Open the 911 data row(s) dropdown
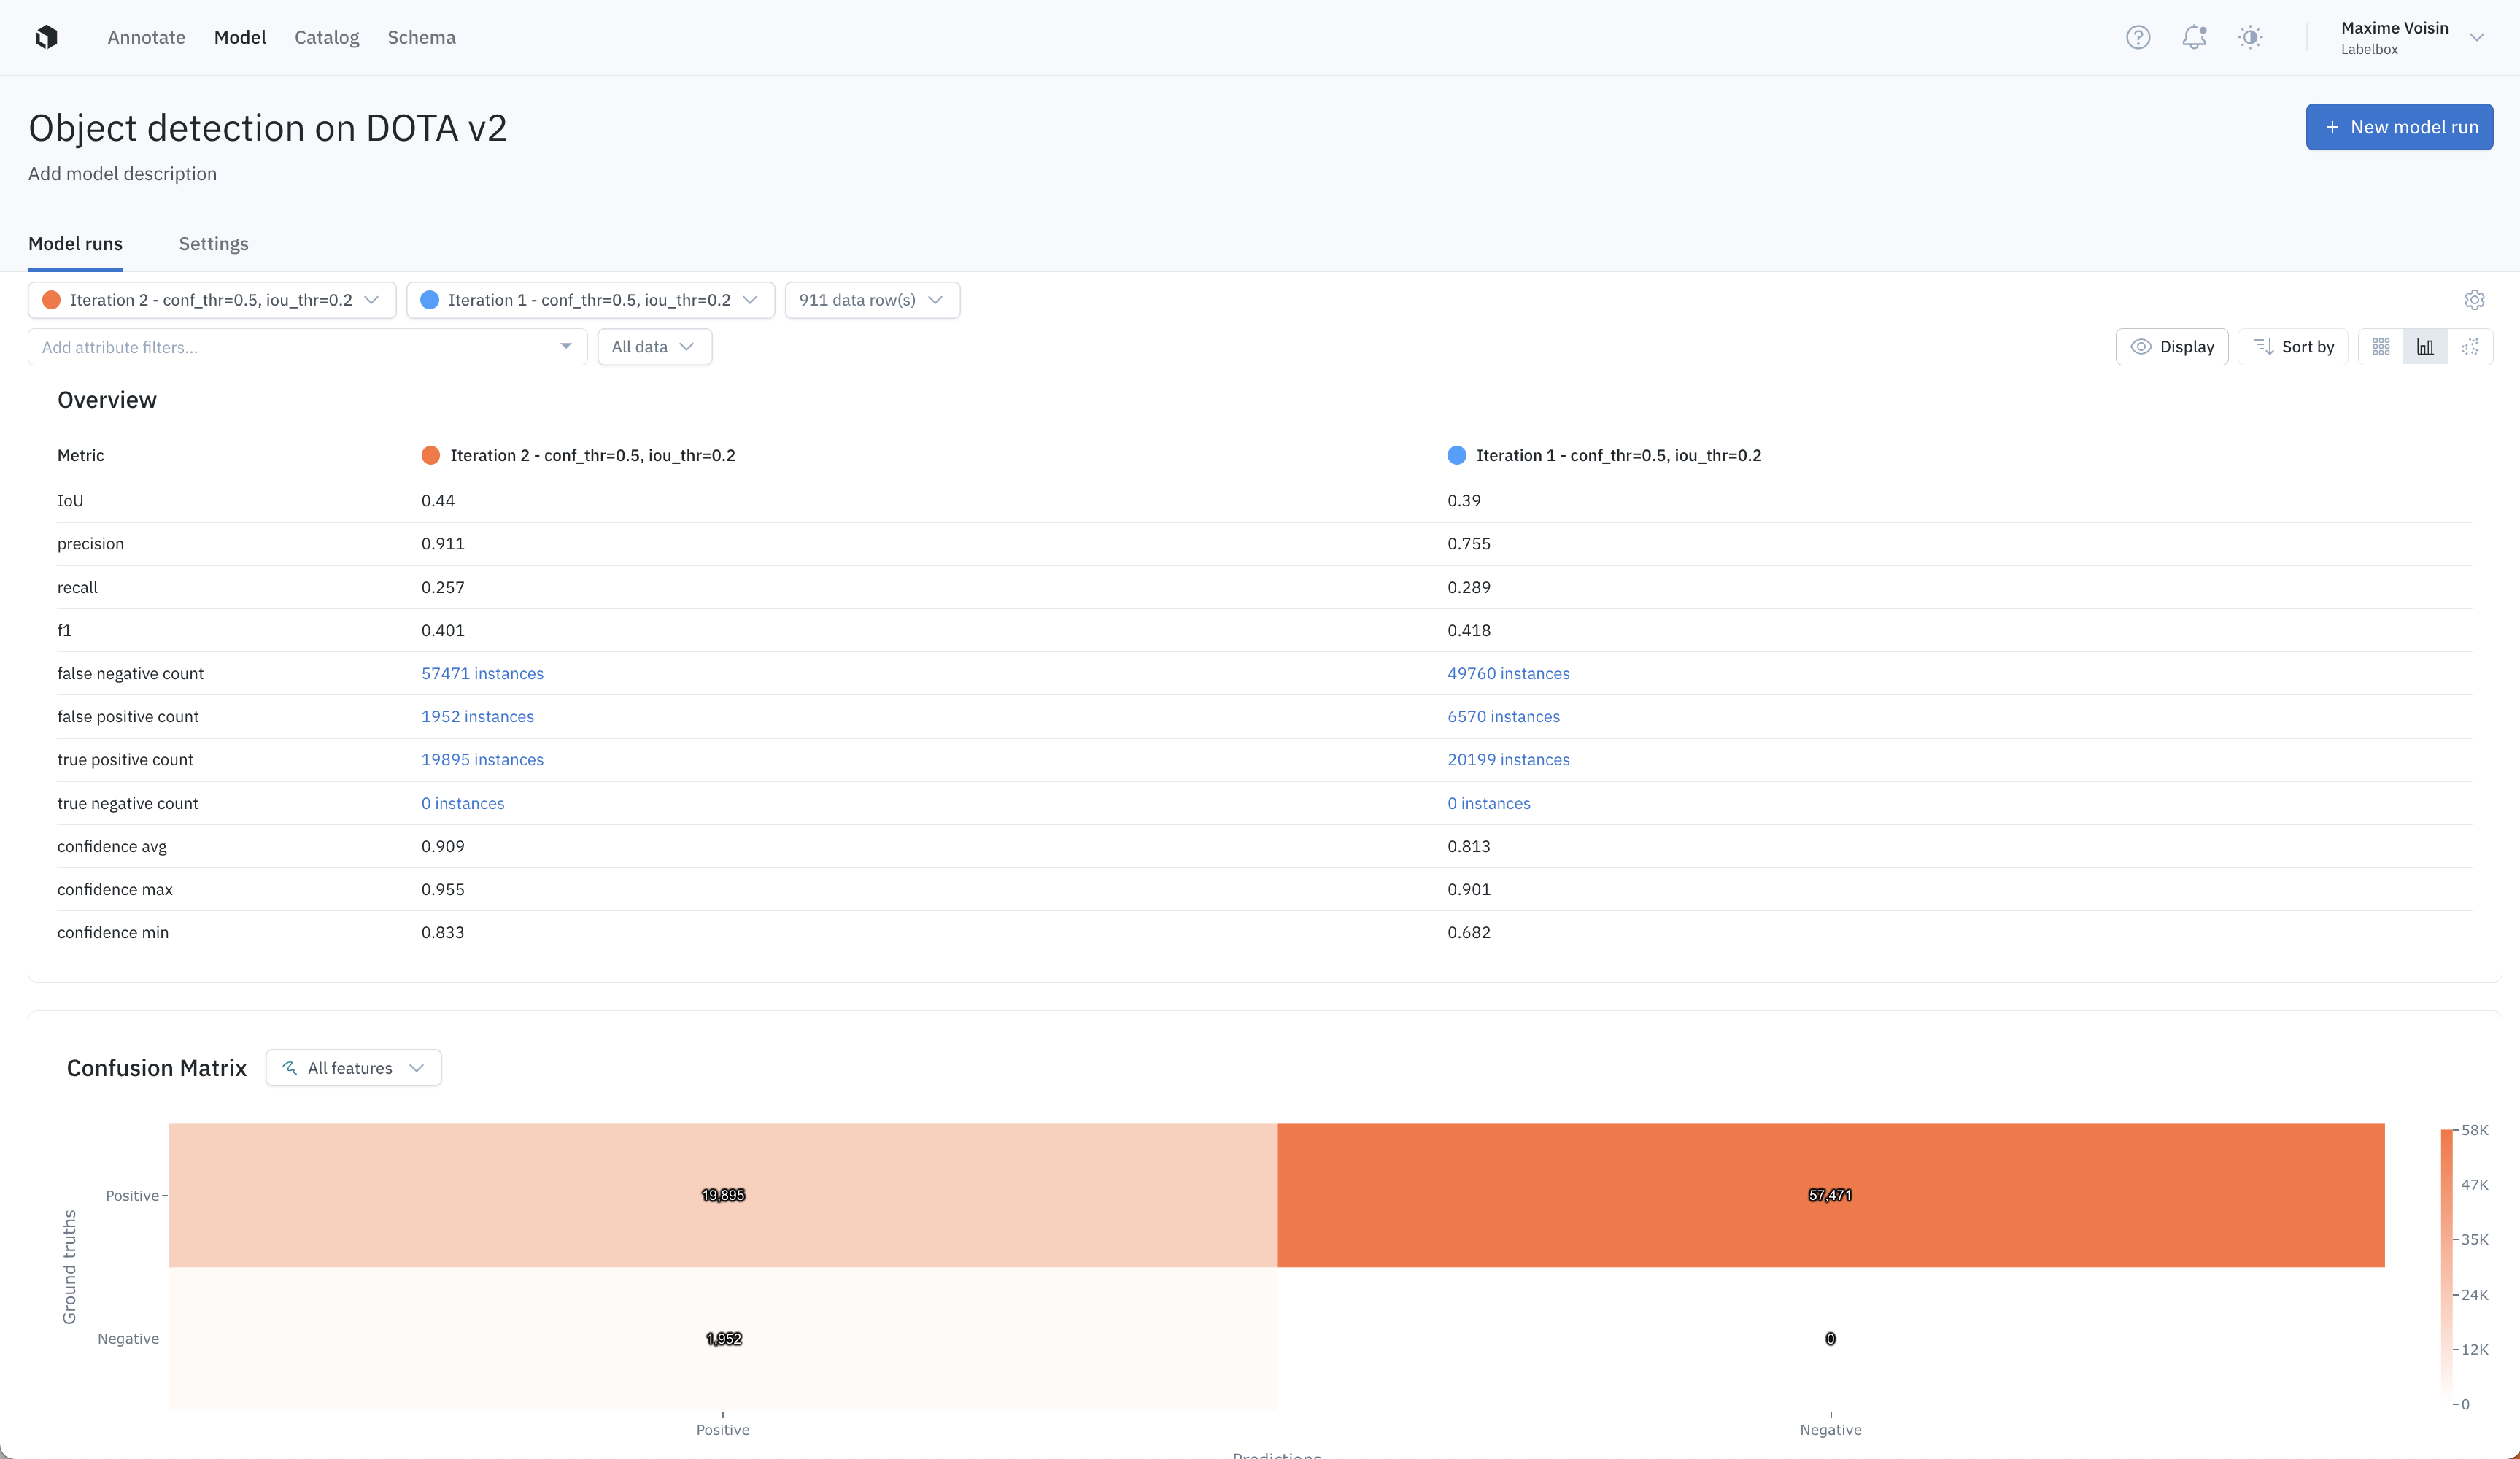 (872, 300)
